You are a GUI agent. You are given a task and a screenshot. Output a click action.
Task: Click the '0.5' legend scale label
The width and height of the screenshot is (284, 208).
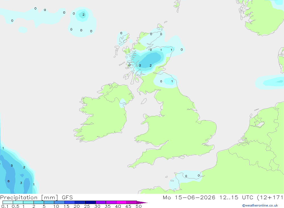(x=15, y=206)
